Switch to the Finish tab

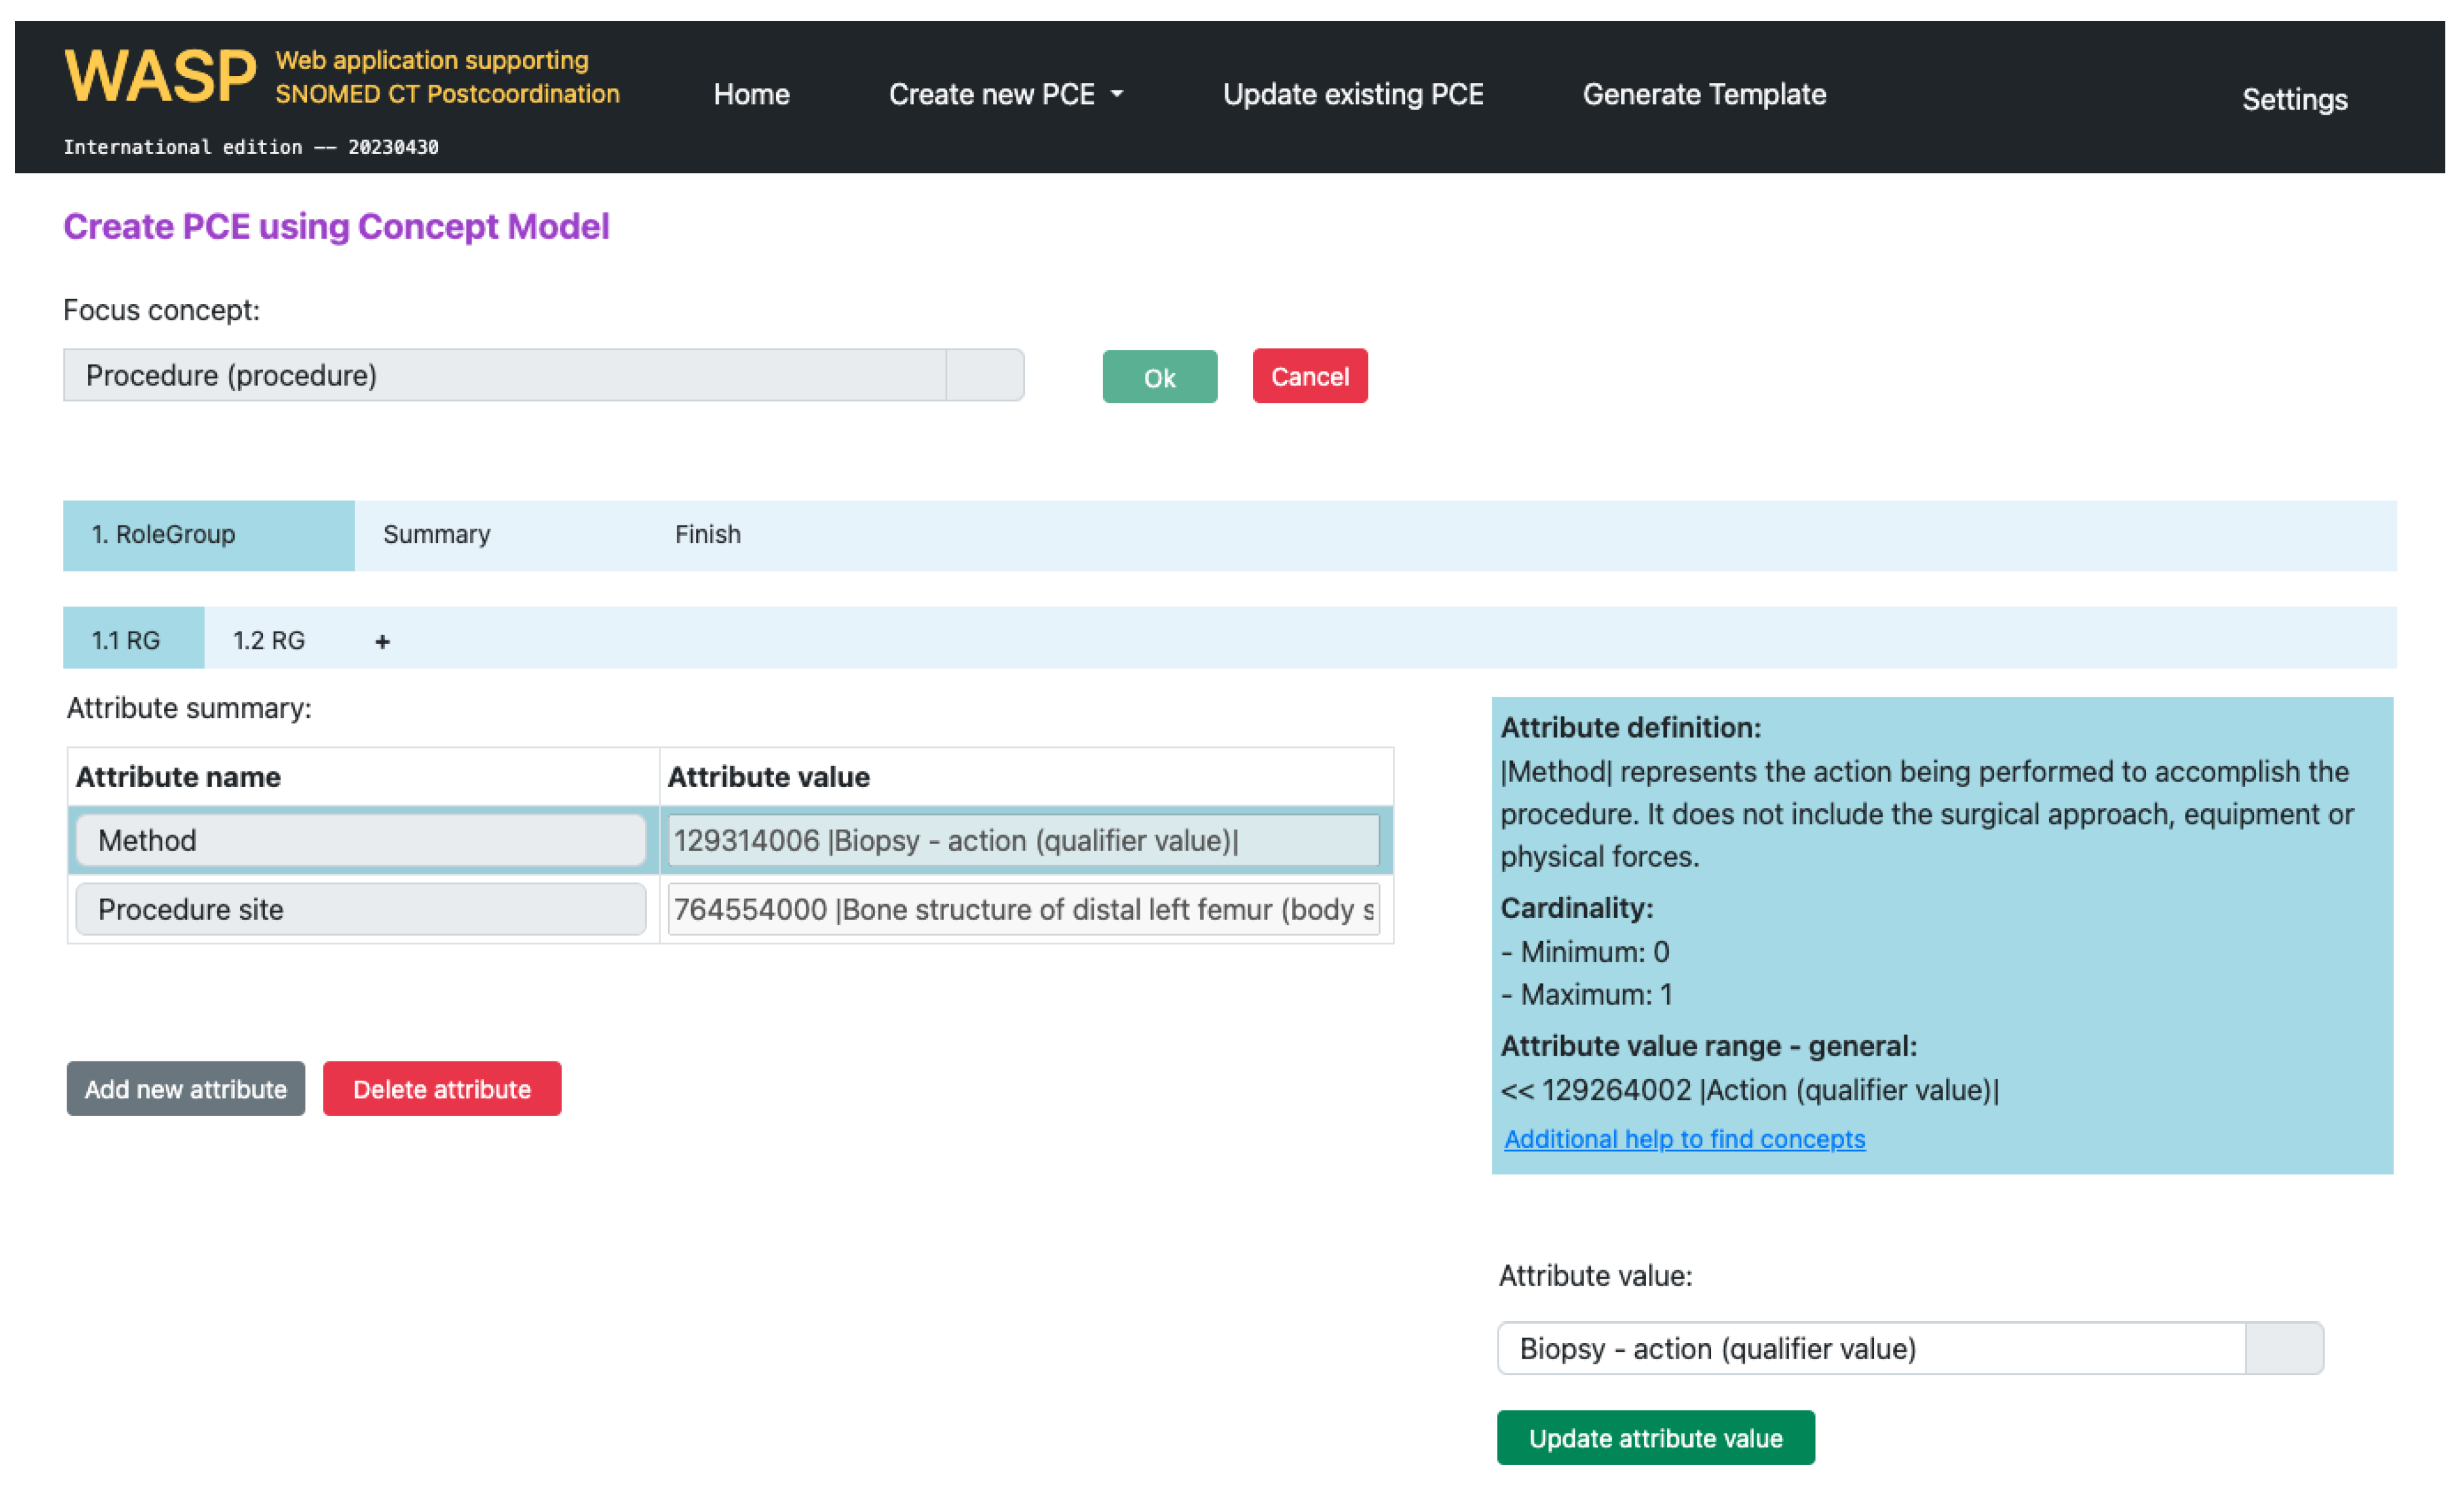[x=707, y=535]
